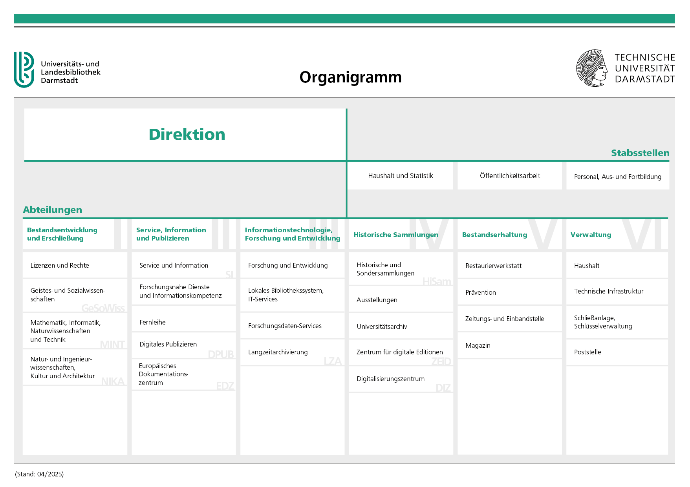Click the Öffentlichkeitsarbeit box

coord(509,176)
